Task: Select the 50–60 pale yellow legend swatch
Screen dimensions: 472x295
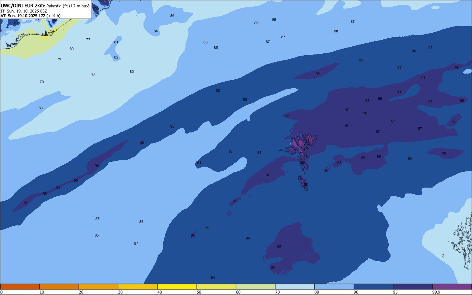Action: 216,287
